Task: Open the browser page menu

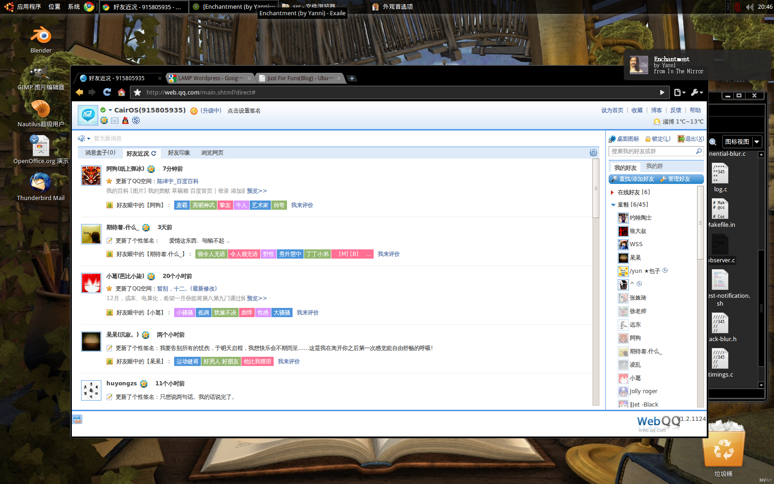Action: (x=680, y=92)
